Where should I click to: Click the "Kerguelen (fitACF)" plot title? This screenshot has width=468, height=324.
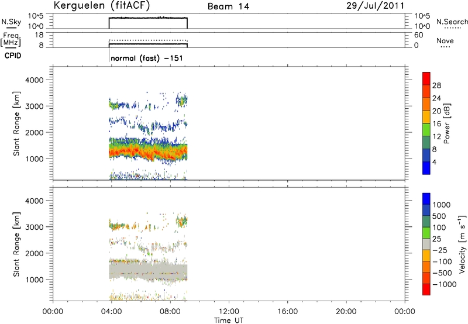[102, 6]
